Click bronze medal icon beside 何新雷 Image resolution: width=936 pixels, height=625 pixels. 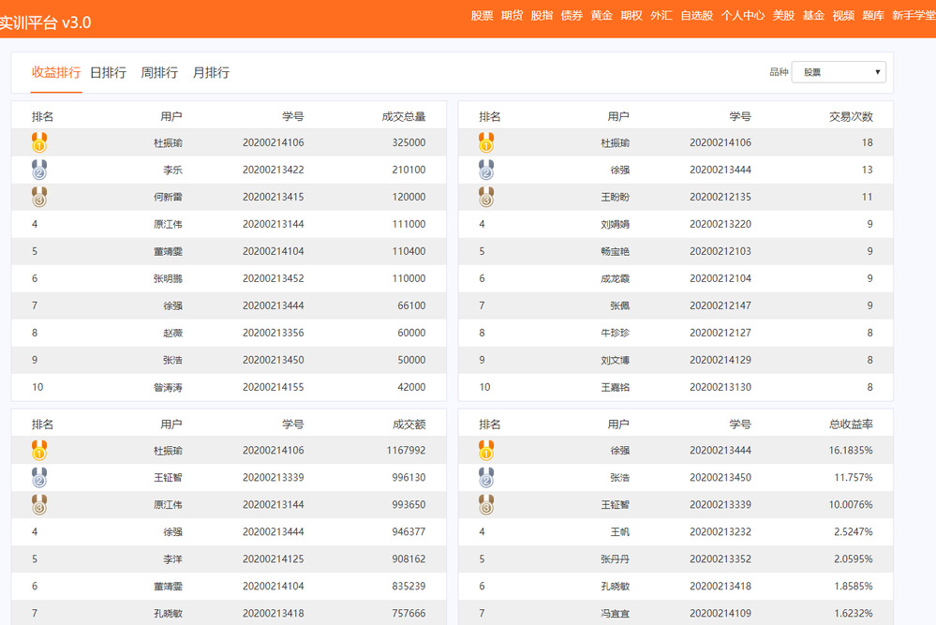pyautogui.click(x=39, y=197)
